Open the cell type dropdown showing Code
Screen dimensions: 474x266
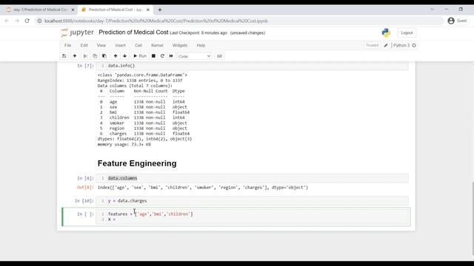click(194, 56)
